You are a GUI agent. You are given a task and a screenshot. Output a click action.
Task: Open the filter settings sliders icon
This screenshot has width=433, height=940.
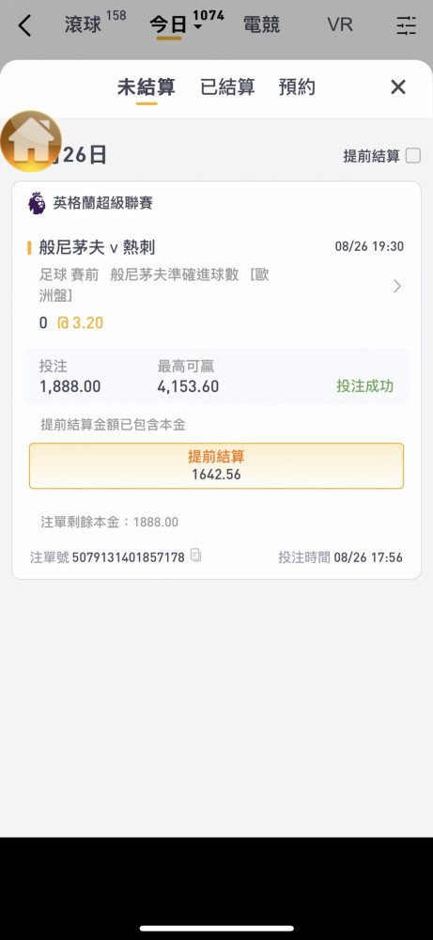click(406, 25)
